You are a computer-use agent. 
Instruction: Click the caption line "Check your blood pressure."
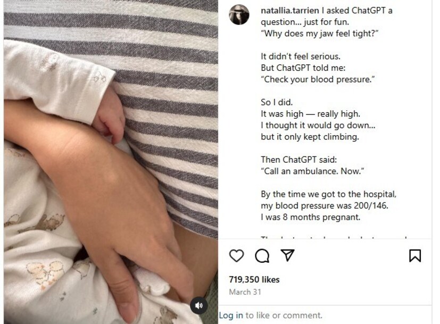click(x=318, y=79)
